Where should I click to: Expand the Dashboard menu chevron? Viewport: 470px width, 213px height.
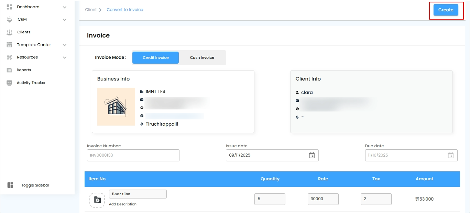65,7
